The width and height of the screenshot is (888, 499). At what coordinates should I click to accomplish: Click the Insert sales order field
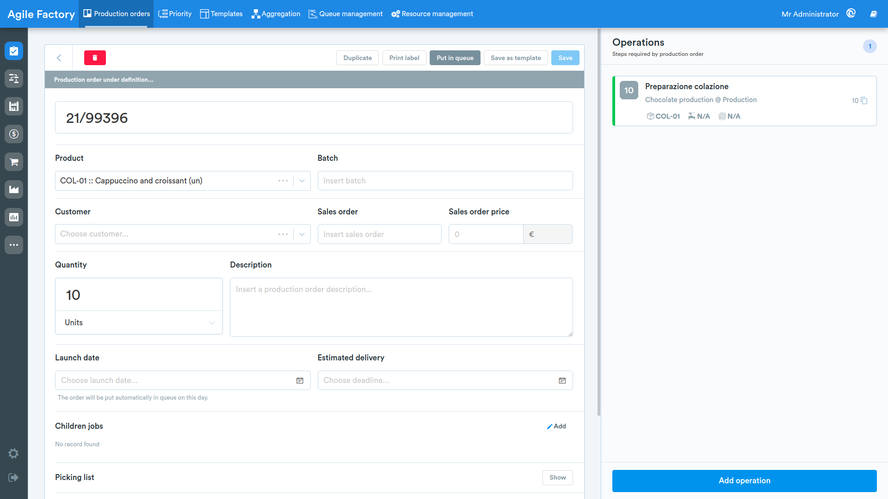tap(379, 234)
